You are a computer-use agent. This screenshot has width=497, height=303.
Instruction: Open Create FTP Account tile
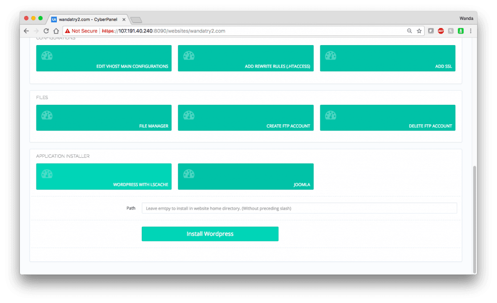246,118
